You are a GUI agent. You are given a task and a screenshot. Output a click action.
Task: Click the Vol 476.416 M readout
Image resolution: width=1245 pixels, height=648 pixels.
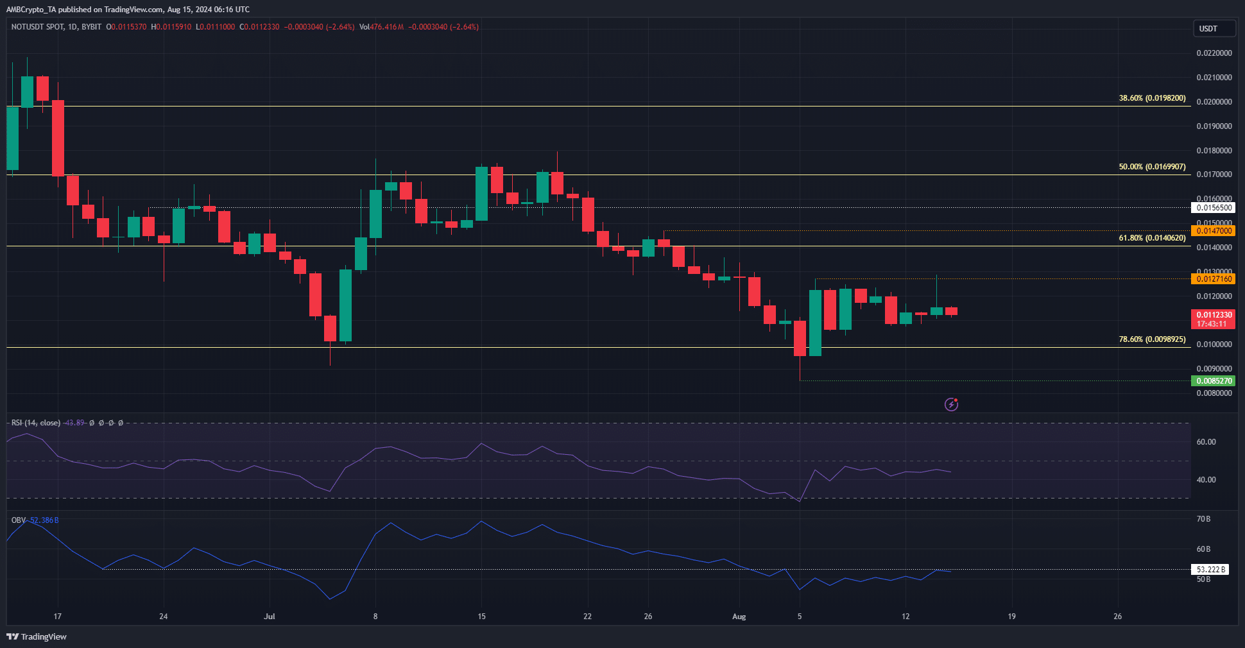[x=381, y=27]
